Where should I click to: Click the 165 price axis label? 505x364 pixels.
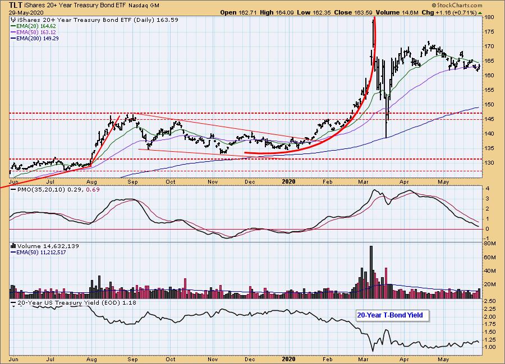(489, 61)
